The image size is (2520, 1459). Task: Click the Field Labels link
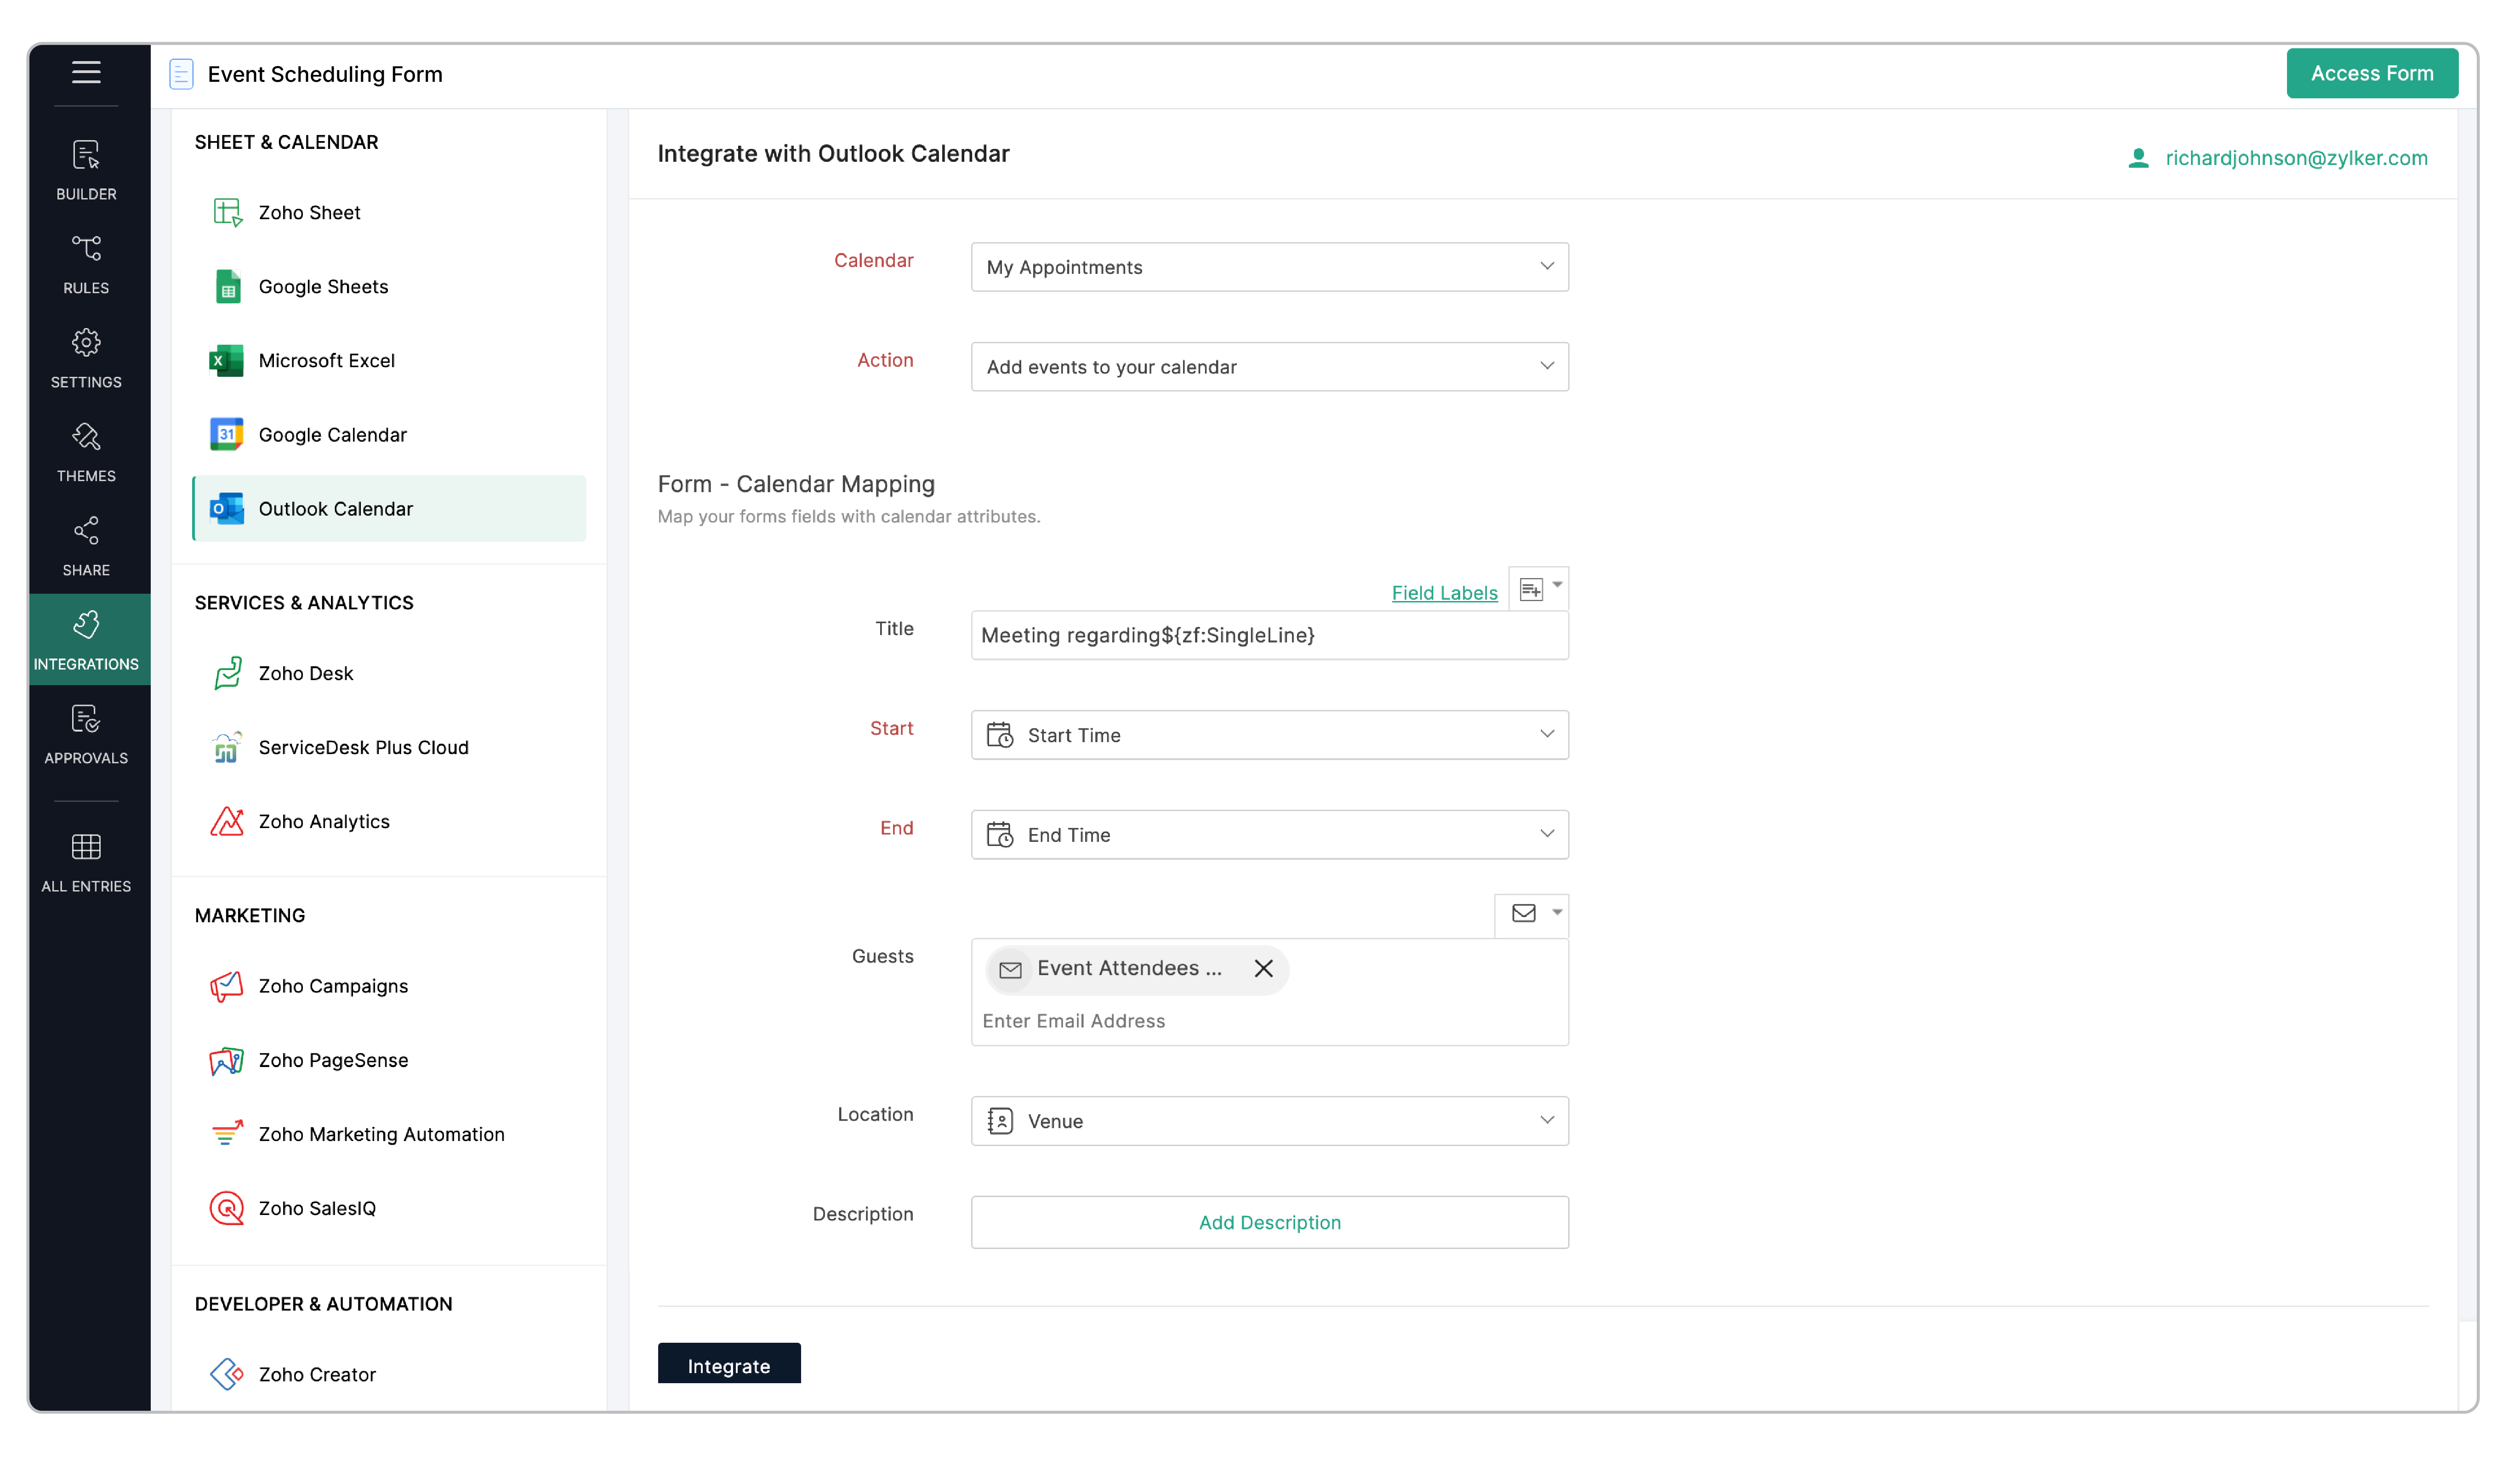click(1444, 593)
